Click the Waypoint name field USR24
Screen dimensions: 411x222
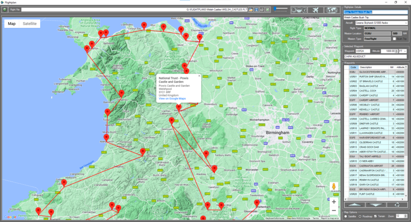coord(363,51)
